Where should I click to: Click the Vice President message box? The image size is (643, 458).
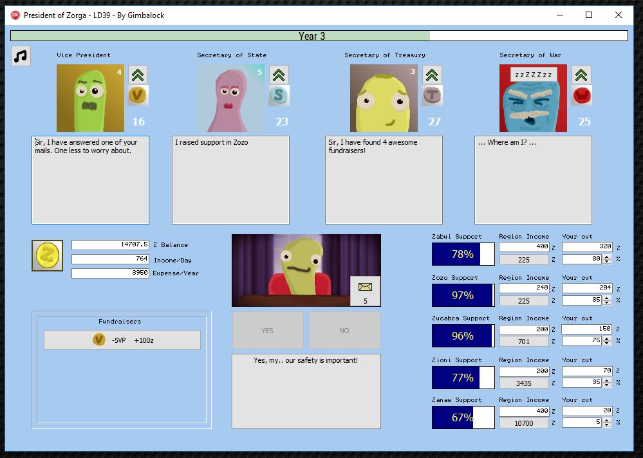point(90,180)
